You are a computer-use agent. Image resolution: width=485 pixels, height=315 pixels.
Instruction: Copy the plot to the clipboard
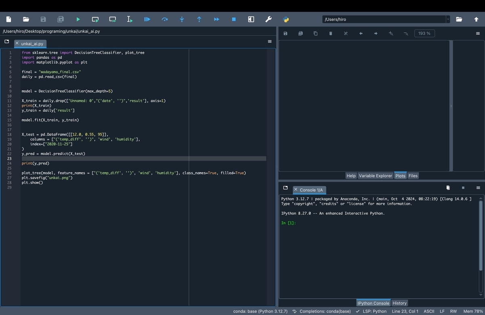click(x=315, y=34)
